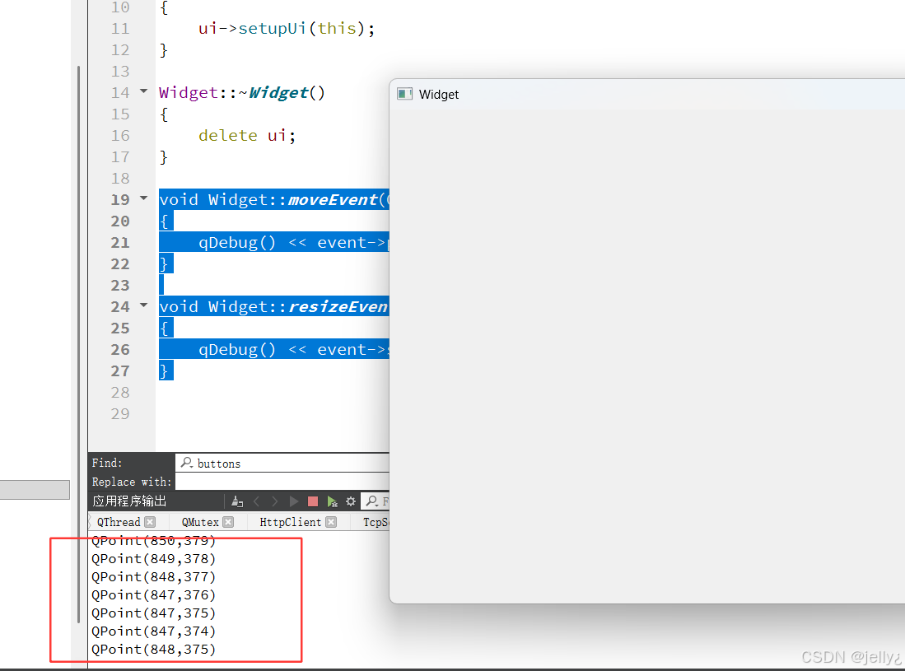
Task: Switch to the QThread output tab
Action: pos(119,522)
